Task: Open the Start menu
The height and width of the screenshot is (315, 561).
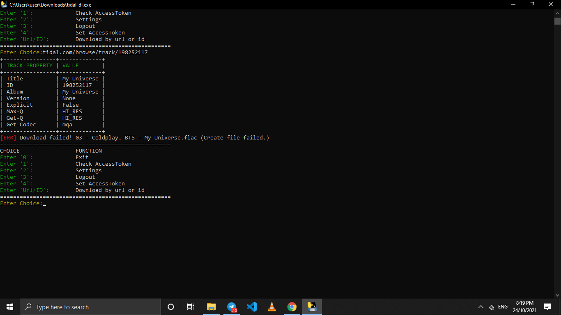Action: (9, 306)
